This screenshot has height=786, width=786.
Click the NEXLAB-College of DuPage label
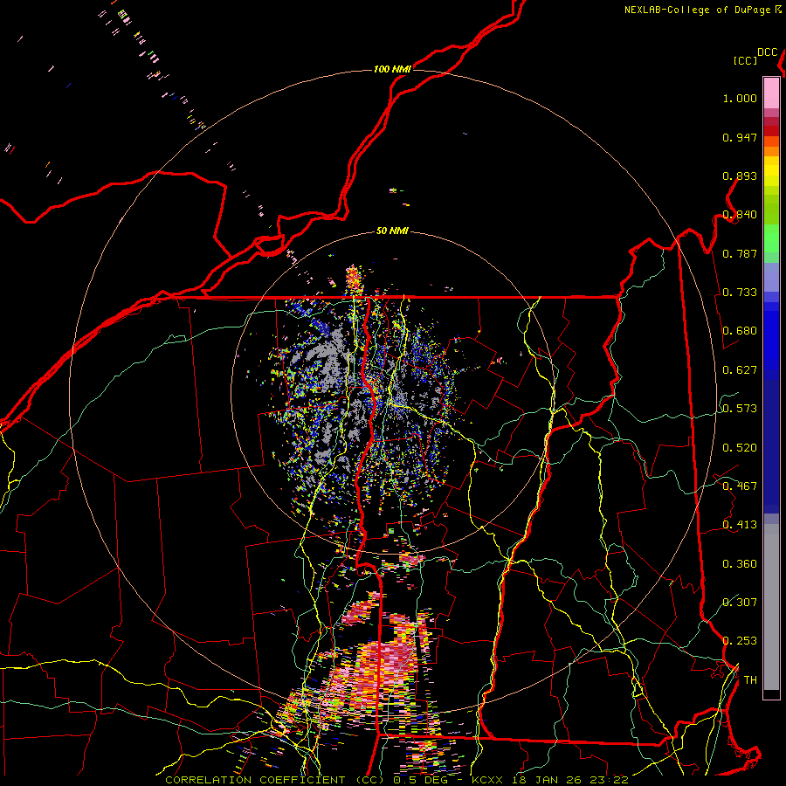(x=697, y=10)
